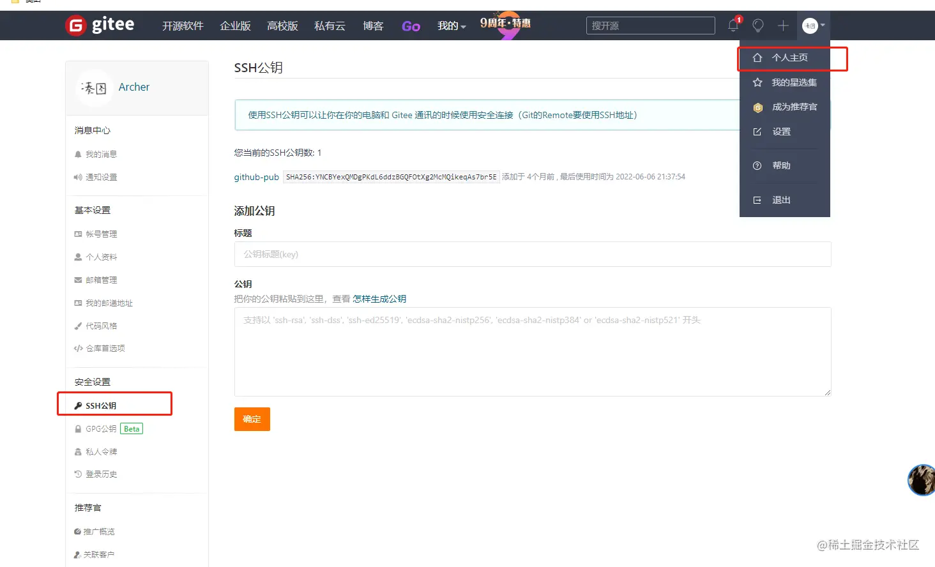Click the 9周年特惠 promotion banner

[506, 24]
